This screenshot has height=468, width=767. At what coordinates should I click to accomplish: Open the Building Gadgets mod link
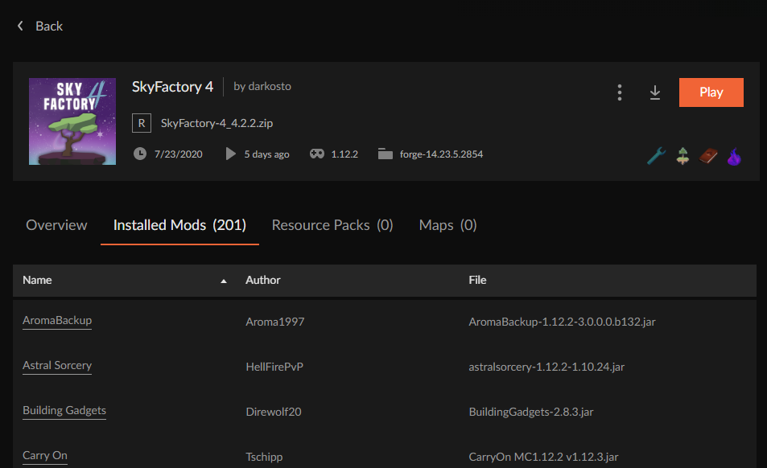coord(64,410)
